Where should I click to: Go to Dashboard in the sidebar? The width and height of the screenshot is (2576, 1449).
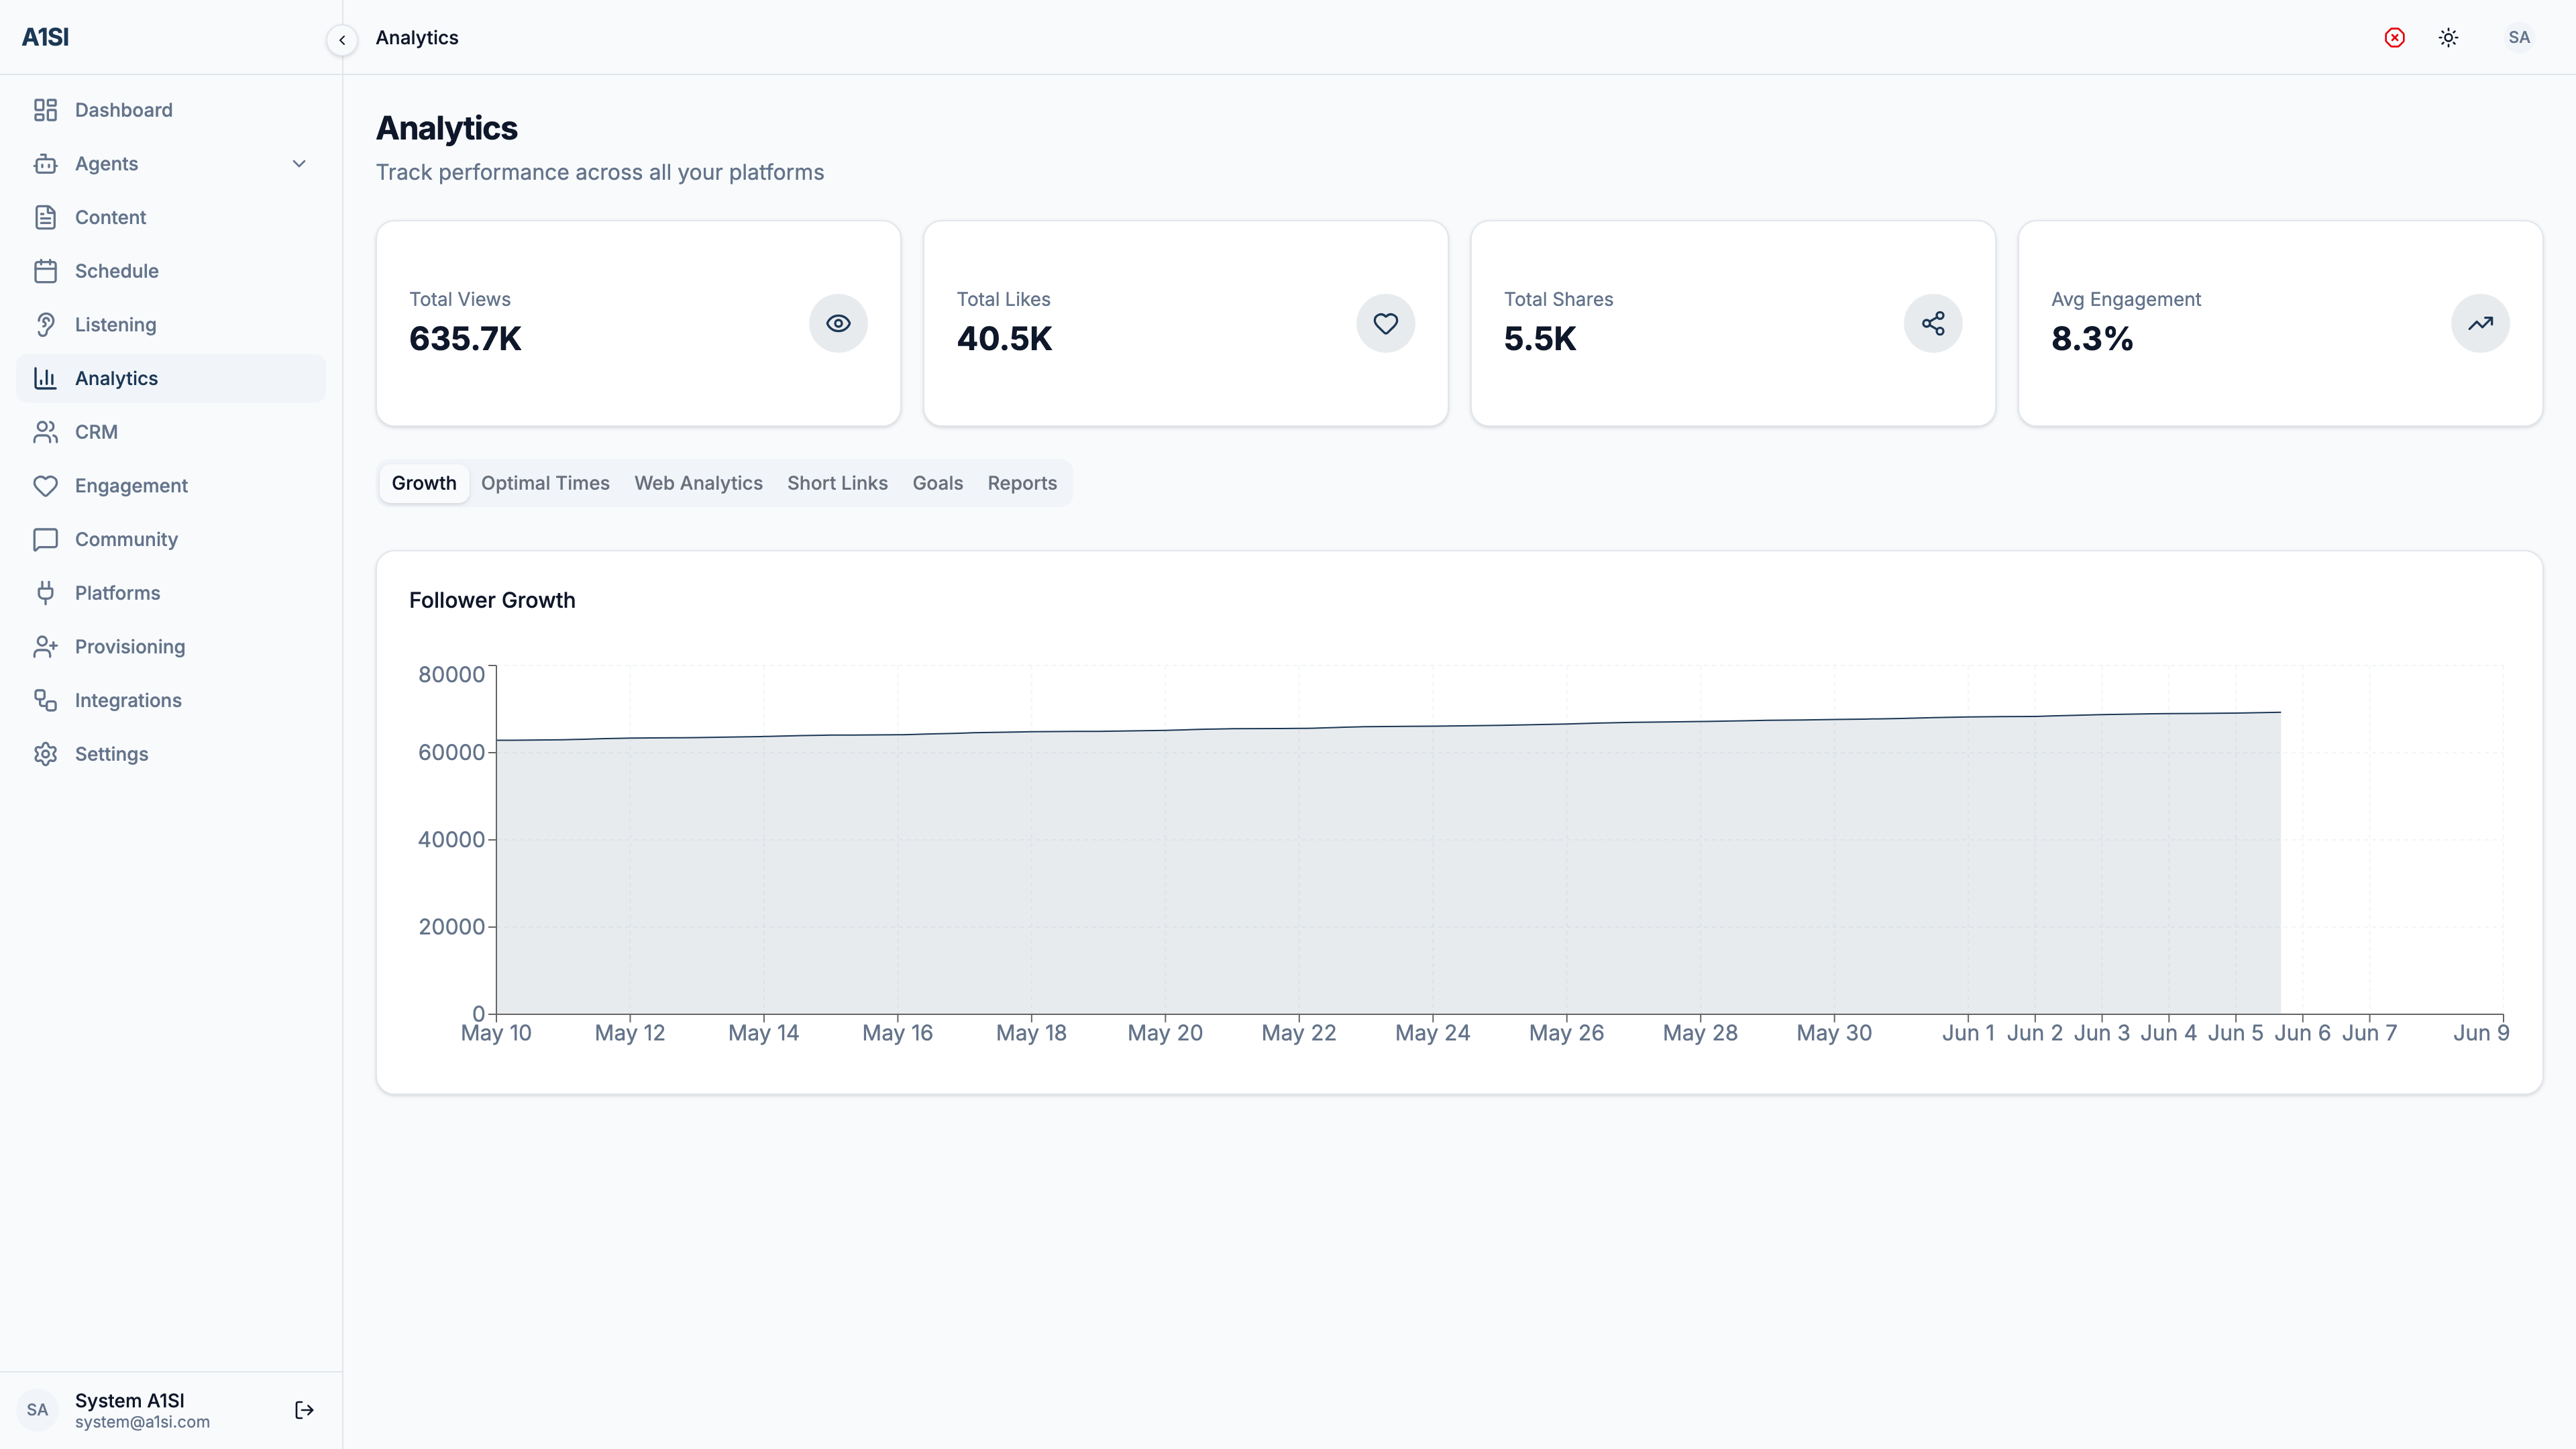click(171, 110)
